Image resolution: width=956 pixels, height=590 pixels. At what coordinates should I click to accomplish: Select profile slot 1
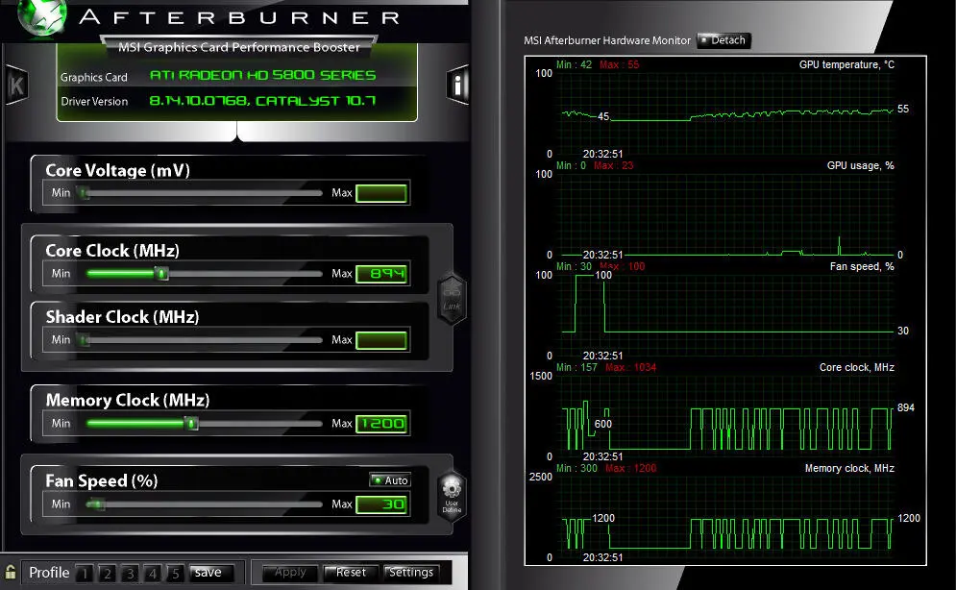point(85,574)
